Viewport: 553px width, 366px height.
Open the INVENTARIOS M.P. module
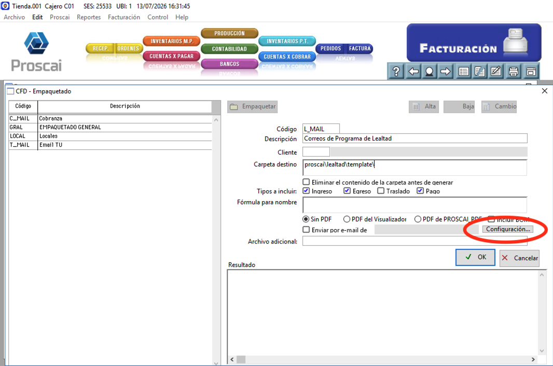click(x=172, y=41)
